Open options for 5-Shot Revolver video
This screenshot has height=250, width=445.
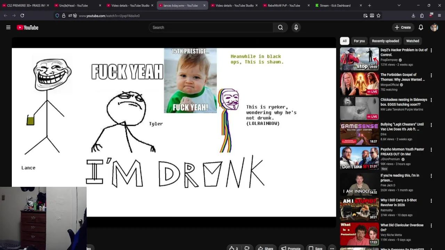[431, 201]
